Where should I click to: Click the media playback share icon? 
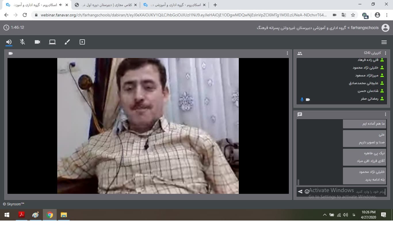click(82, 42)
